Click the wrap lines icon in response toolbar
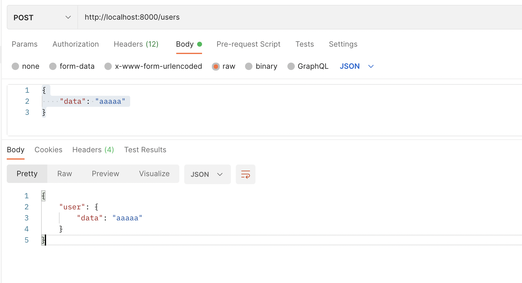Viewport: 522px width, 283px height. 245,174
